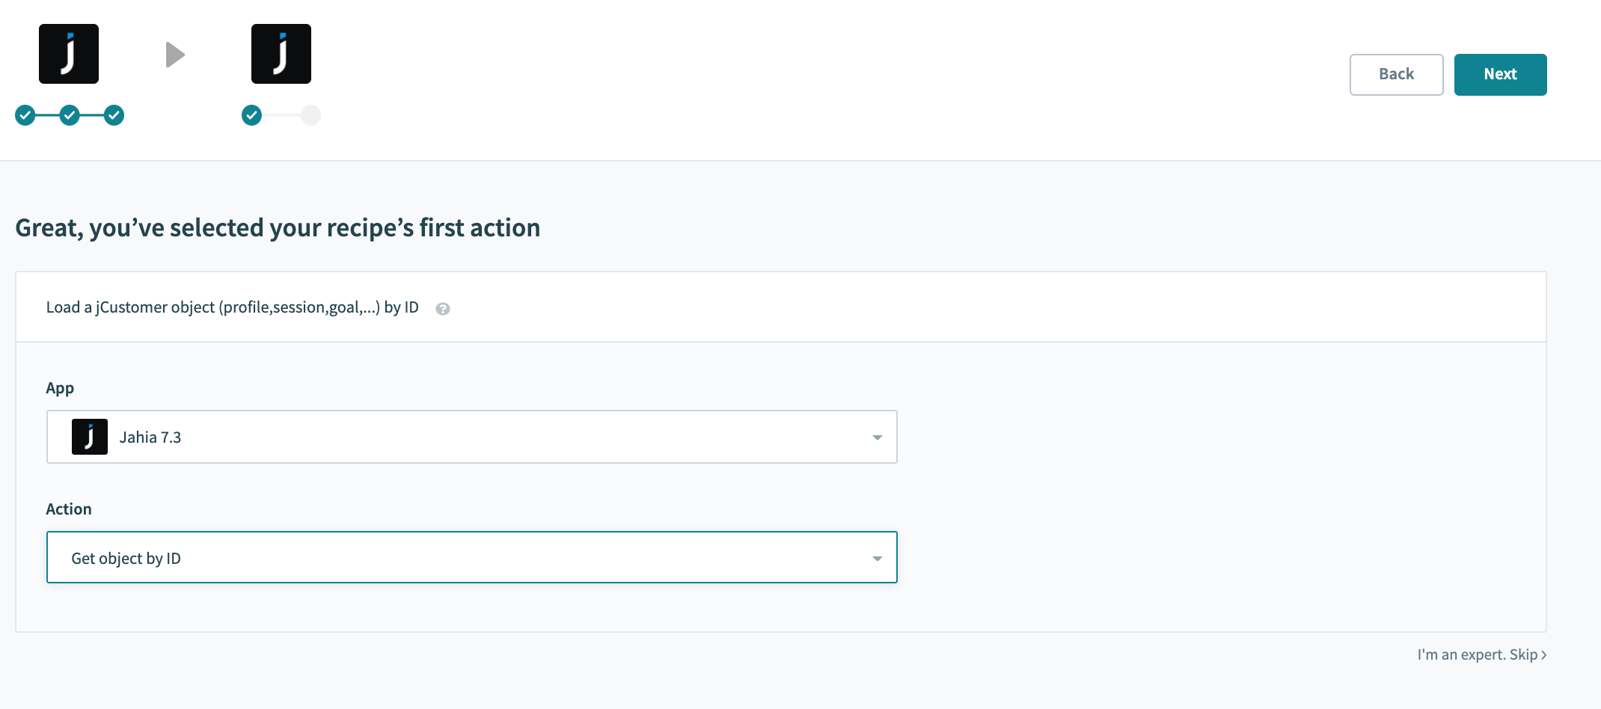The height and width of the screenshot is (709, 1601).
Task: Select the unfinished gray action step dot
Action: (x=311, y=115)
